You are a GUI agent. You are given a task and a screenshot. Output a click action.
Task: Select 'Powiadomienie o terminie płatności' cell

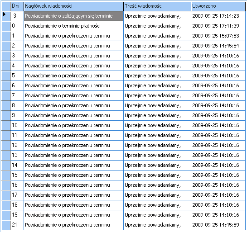coord(73,26)
